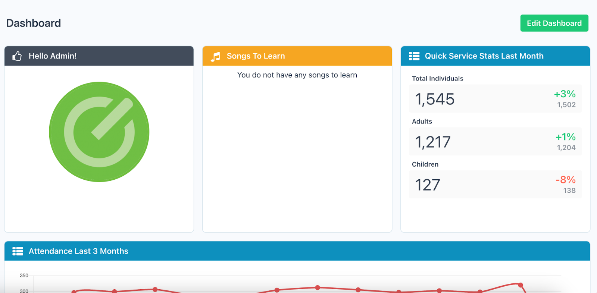Select the Songs To Learn header title
597x293 pixels.
point(256,56)
